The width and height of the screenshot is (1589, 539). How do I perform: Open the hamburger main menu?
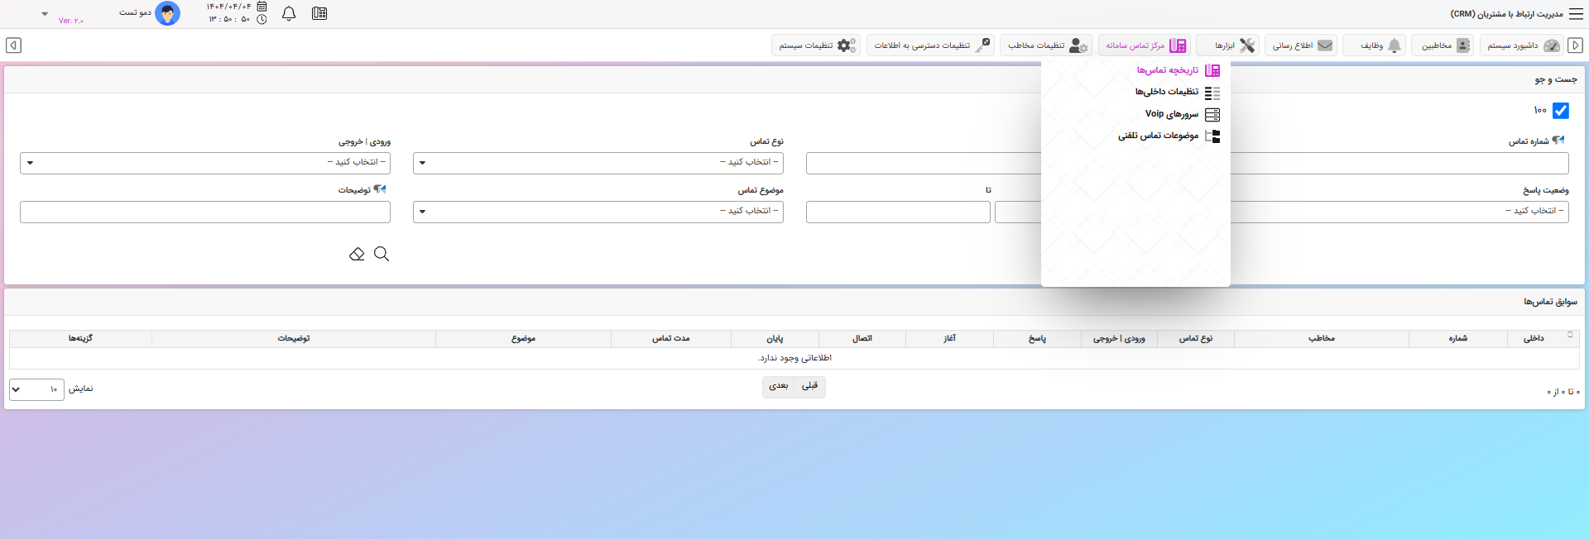tap(1576, 14)
